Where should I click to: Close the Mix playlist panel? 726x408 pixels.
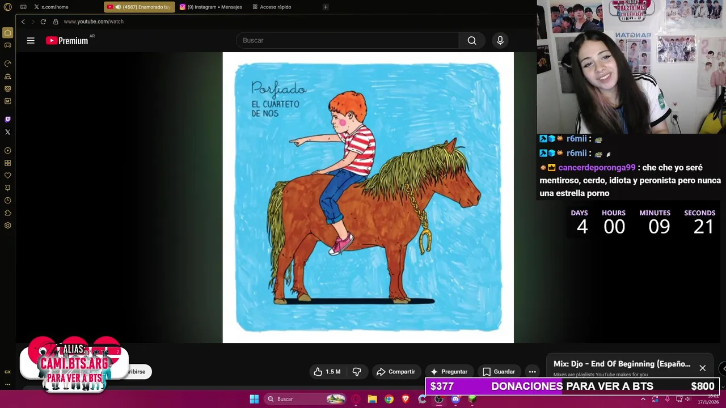[702, 368]
